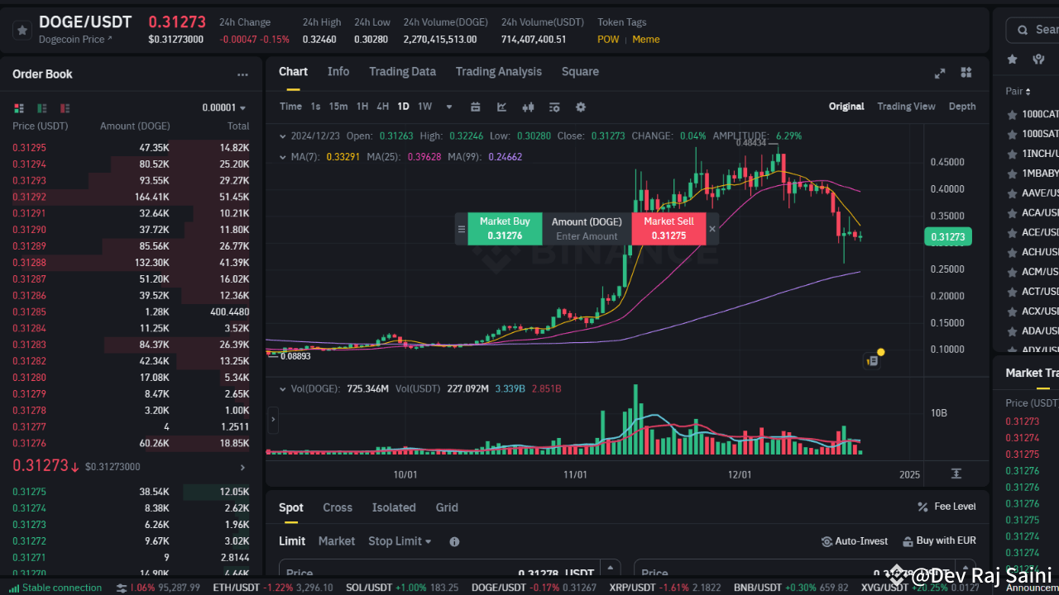Collapse the Vol(DOGE) indicator legend chevron

click(x=284, y=388)
